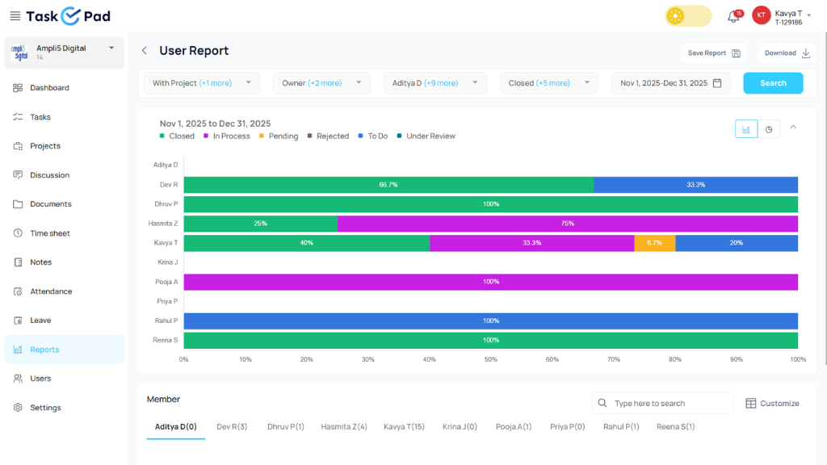
Task: Select the Rahul P(1) tab
Action: tap(621, 427)
